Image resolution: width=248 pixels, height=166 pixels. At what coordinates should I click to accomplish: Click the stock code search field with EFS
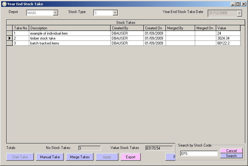tap(199, 153)
